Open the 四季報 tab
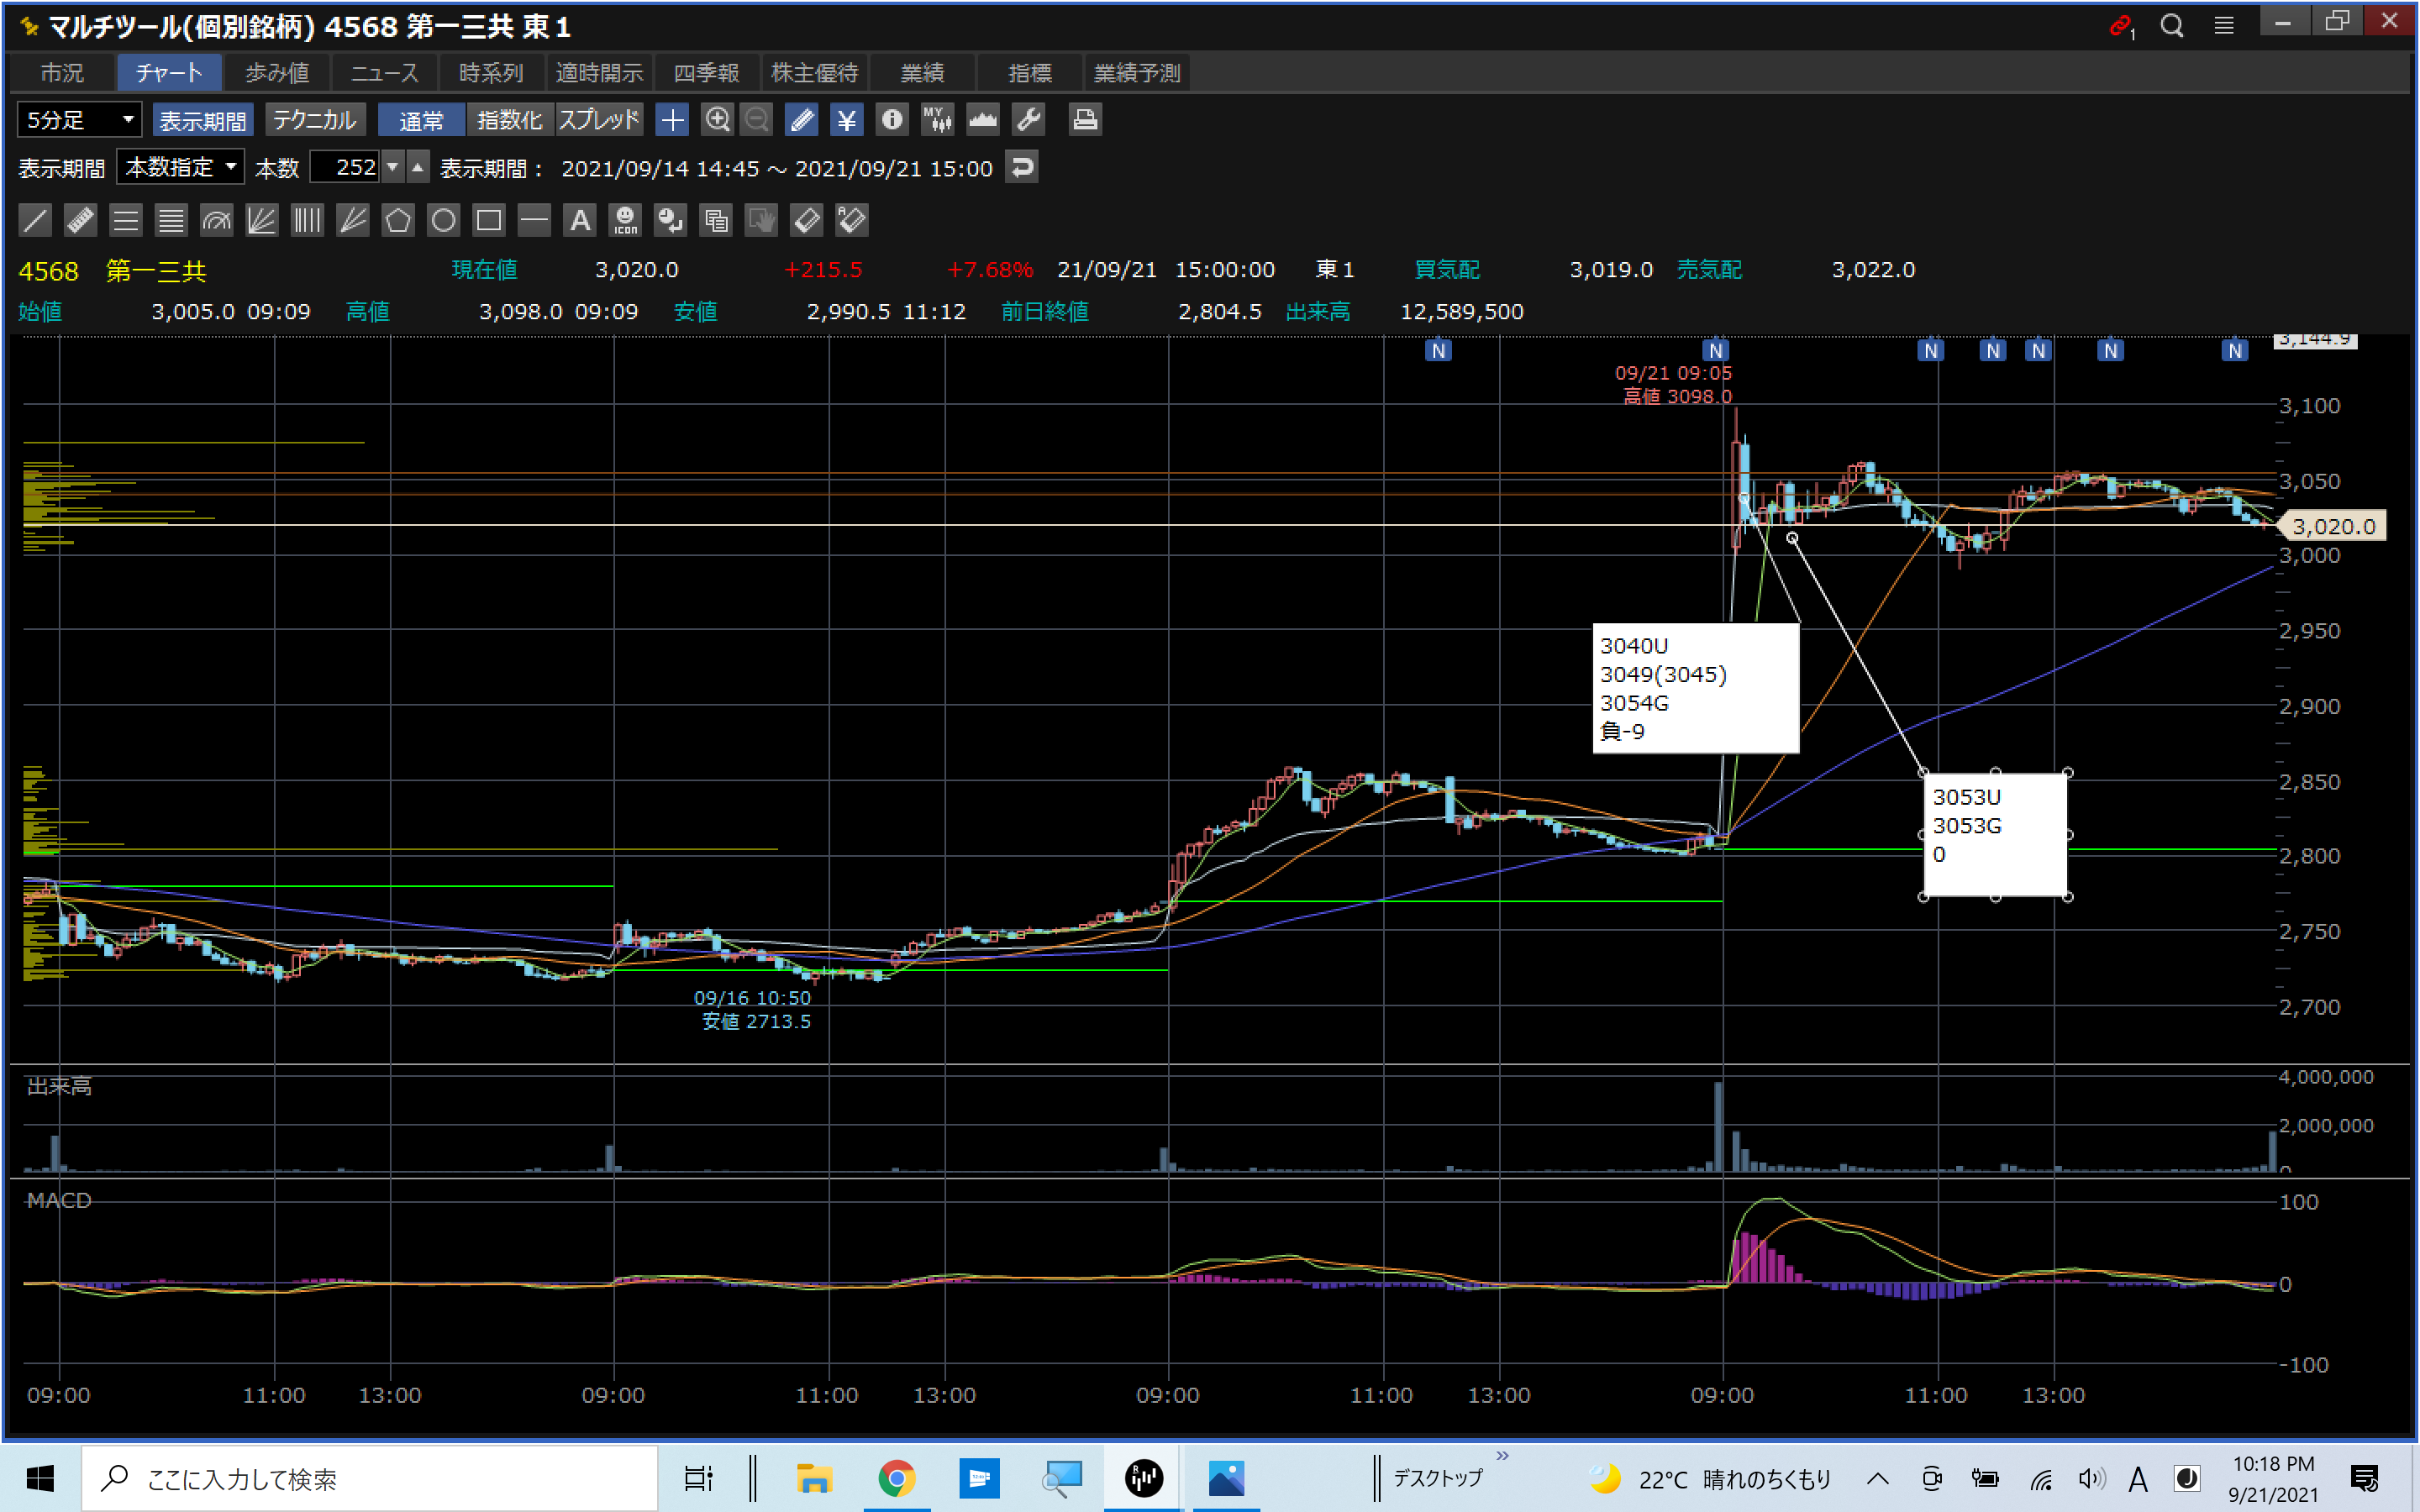The width and height of the screenshot is (2420, 1512). (x=706, y=73)
